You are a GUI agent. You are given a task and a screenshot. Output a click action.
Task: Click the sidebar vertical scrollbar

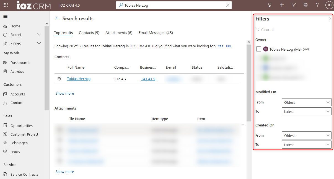coord(47,68)
